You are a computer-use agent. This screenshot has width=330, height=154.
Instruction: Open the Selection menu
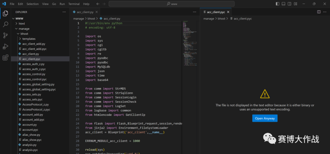tap(33, 4)
